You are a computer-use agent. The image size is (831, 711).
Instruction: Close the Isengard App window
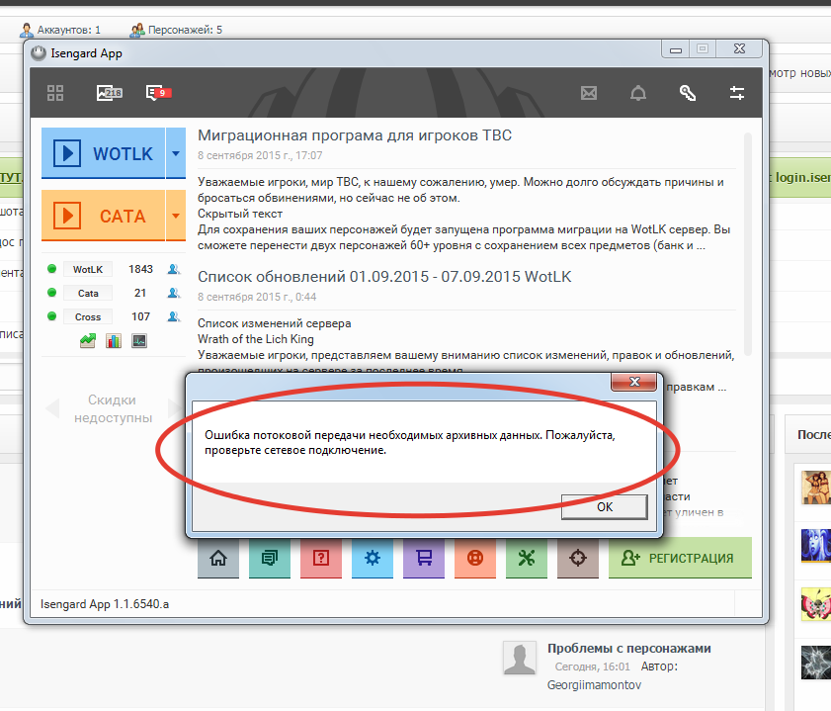point(739,48)
